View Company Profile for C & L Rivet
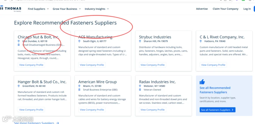 (x=213, y=65)
